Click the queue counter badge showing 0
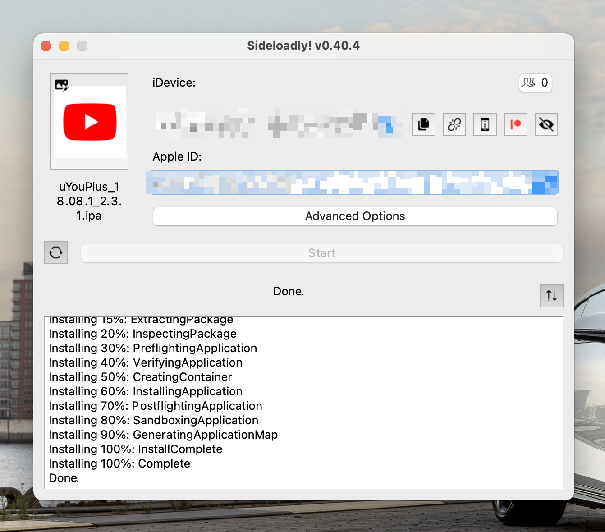This screenshot has height=532, width=605. click(536, 83)
